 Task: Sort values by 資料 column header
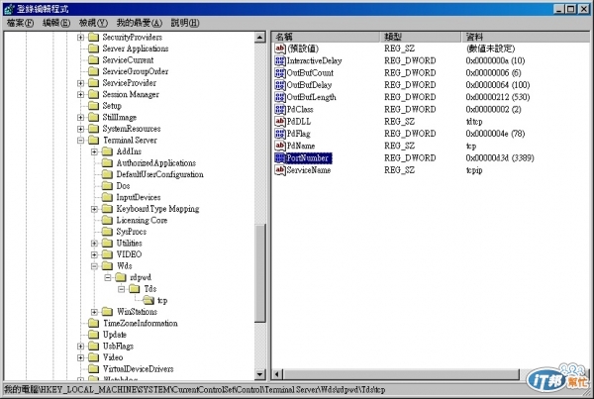coord(526,37)
